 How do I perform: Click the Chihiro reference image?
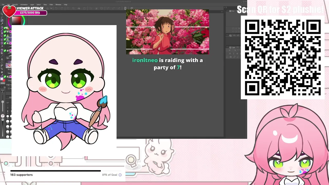point(167,32)
